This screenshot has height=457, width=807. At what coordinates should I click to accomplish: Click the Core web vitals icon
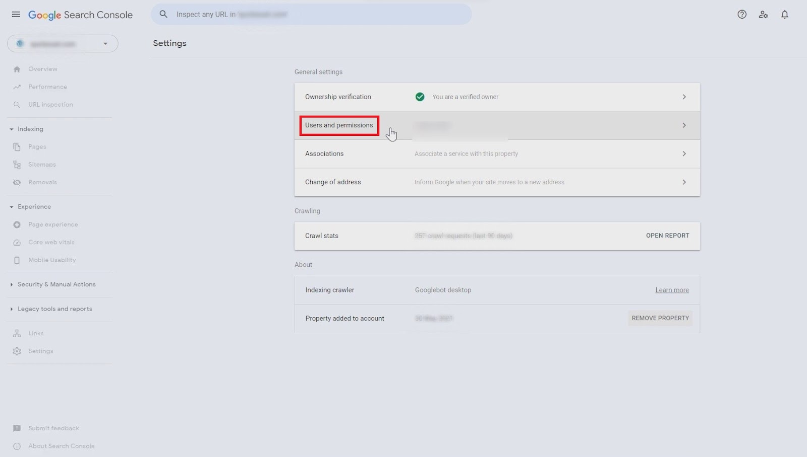pos(17,242)
